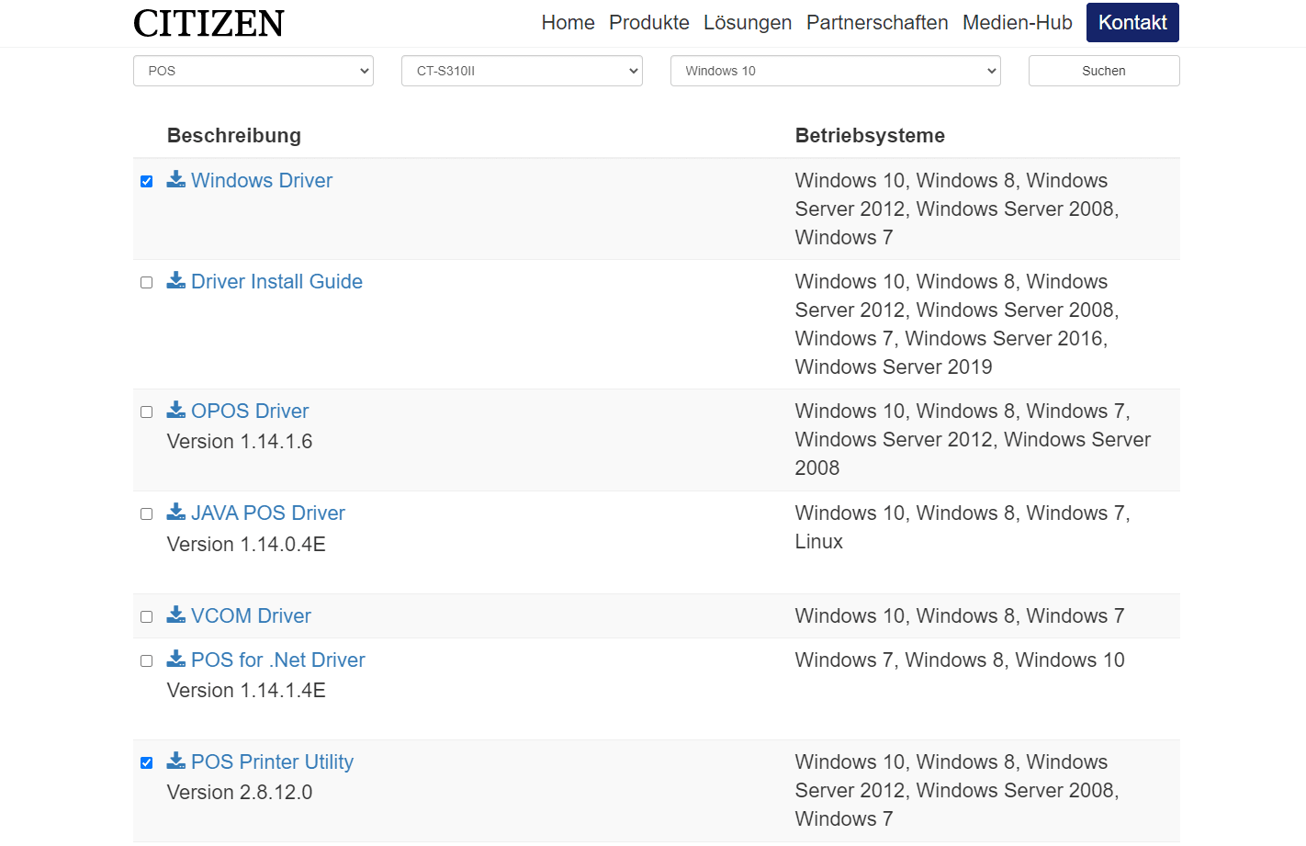Click the download icon next to JAVA POS Driver
This screenshot has width=1306, height=846.
tap(176, 512)
